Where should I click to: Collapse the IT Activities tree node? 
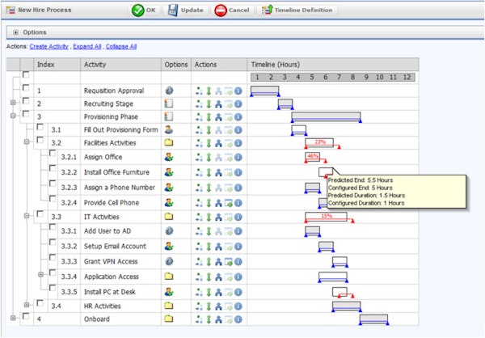tap(27, 216)
